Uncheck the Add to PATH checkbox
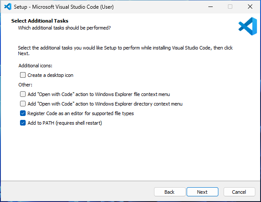 point(23,123)
